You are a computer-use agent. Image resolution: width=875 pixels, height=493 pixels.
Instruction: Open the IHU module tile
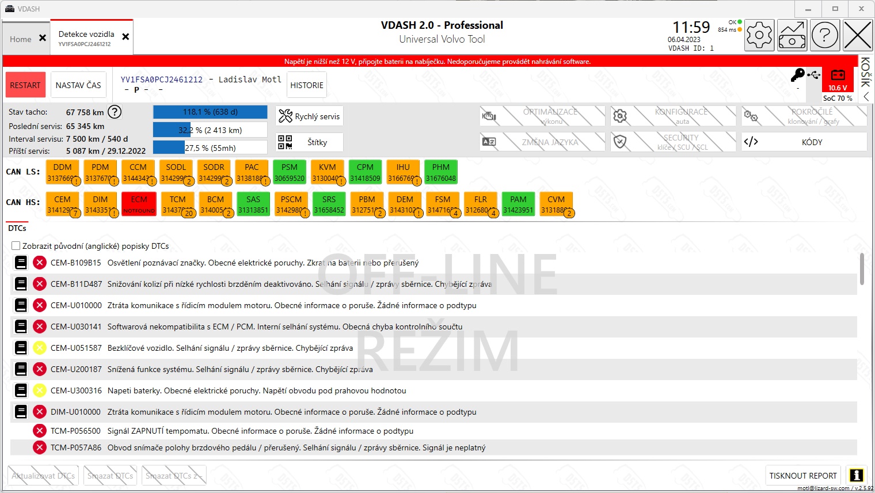(x=403, y=172)
